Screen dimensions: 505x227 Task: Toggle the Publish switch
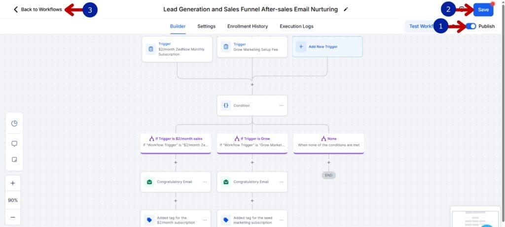coord(471,27)
